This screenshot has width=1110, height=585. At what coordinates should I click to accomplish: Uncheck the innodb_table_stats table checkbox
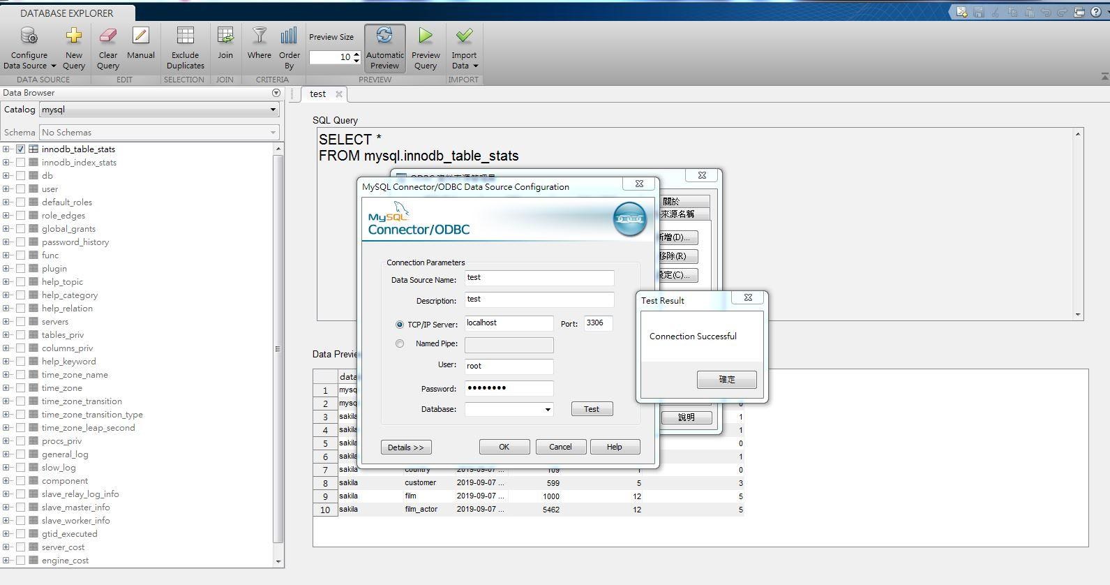point(20,149)
